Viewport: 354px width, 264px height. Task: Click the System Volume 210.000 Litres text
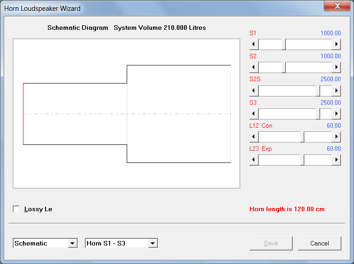(160, 28)
